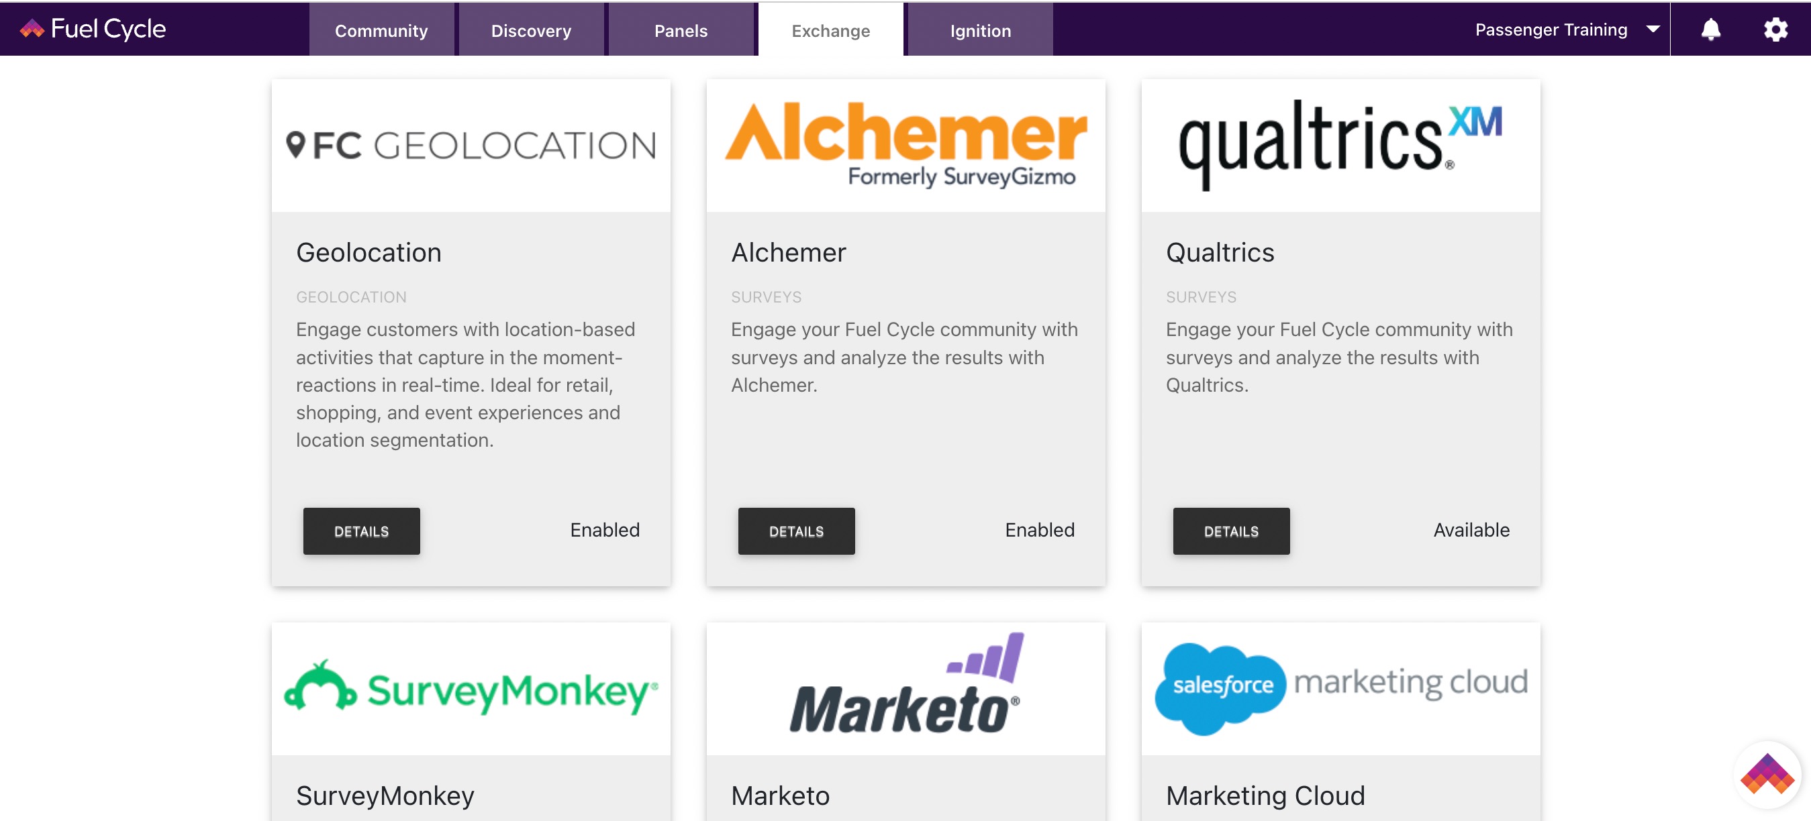Open Details for Geolocation integration
This screenshot has width=1811, height=821.
coord(361,531)
